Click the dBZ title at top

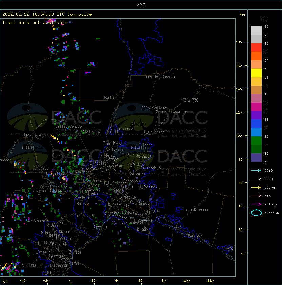[x=141, y=5]
